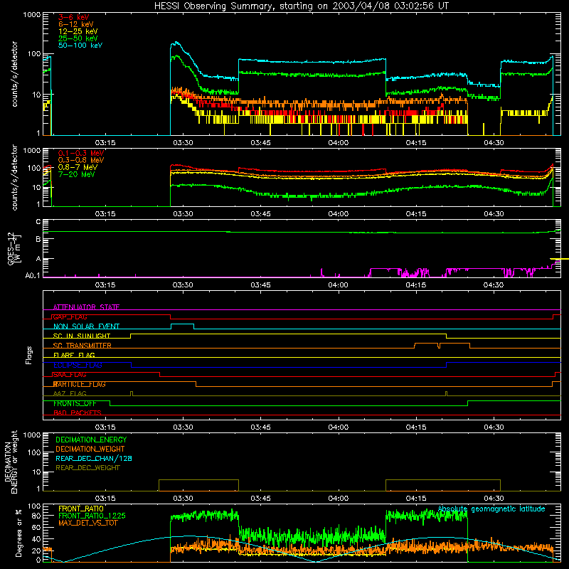569x569 pixels.
Task: Select the yellow 12-25 keV legend label
Action: point(78,31)
